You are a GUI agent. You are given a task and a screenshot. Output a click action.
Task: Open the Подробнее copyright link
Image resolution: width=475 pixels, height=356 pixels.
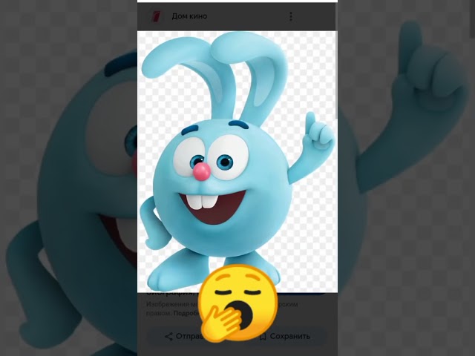coord(186,313)
